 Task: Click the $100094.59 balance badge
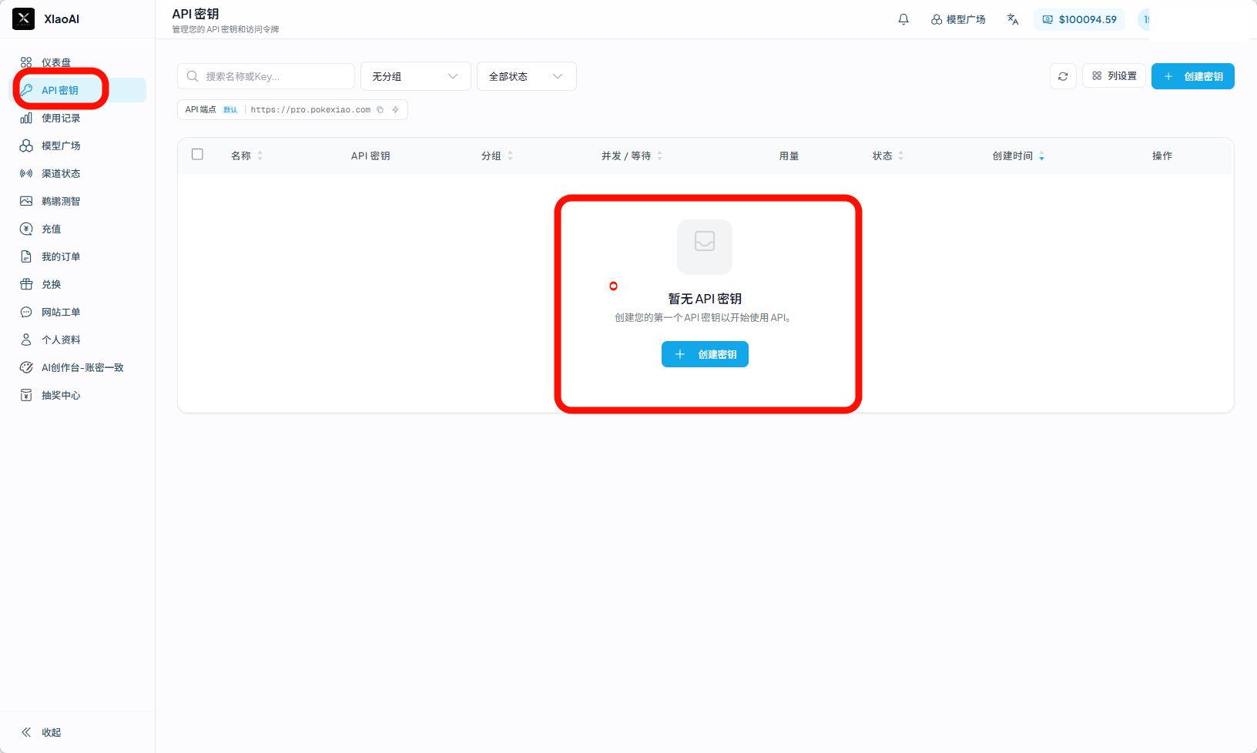(1079, 19)
